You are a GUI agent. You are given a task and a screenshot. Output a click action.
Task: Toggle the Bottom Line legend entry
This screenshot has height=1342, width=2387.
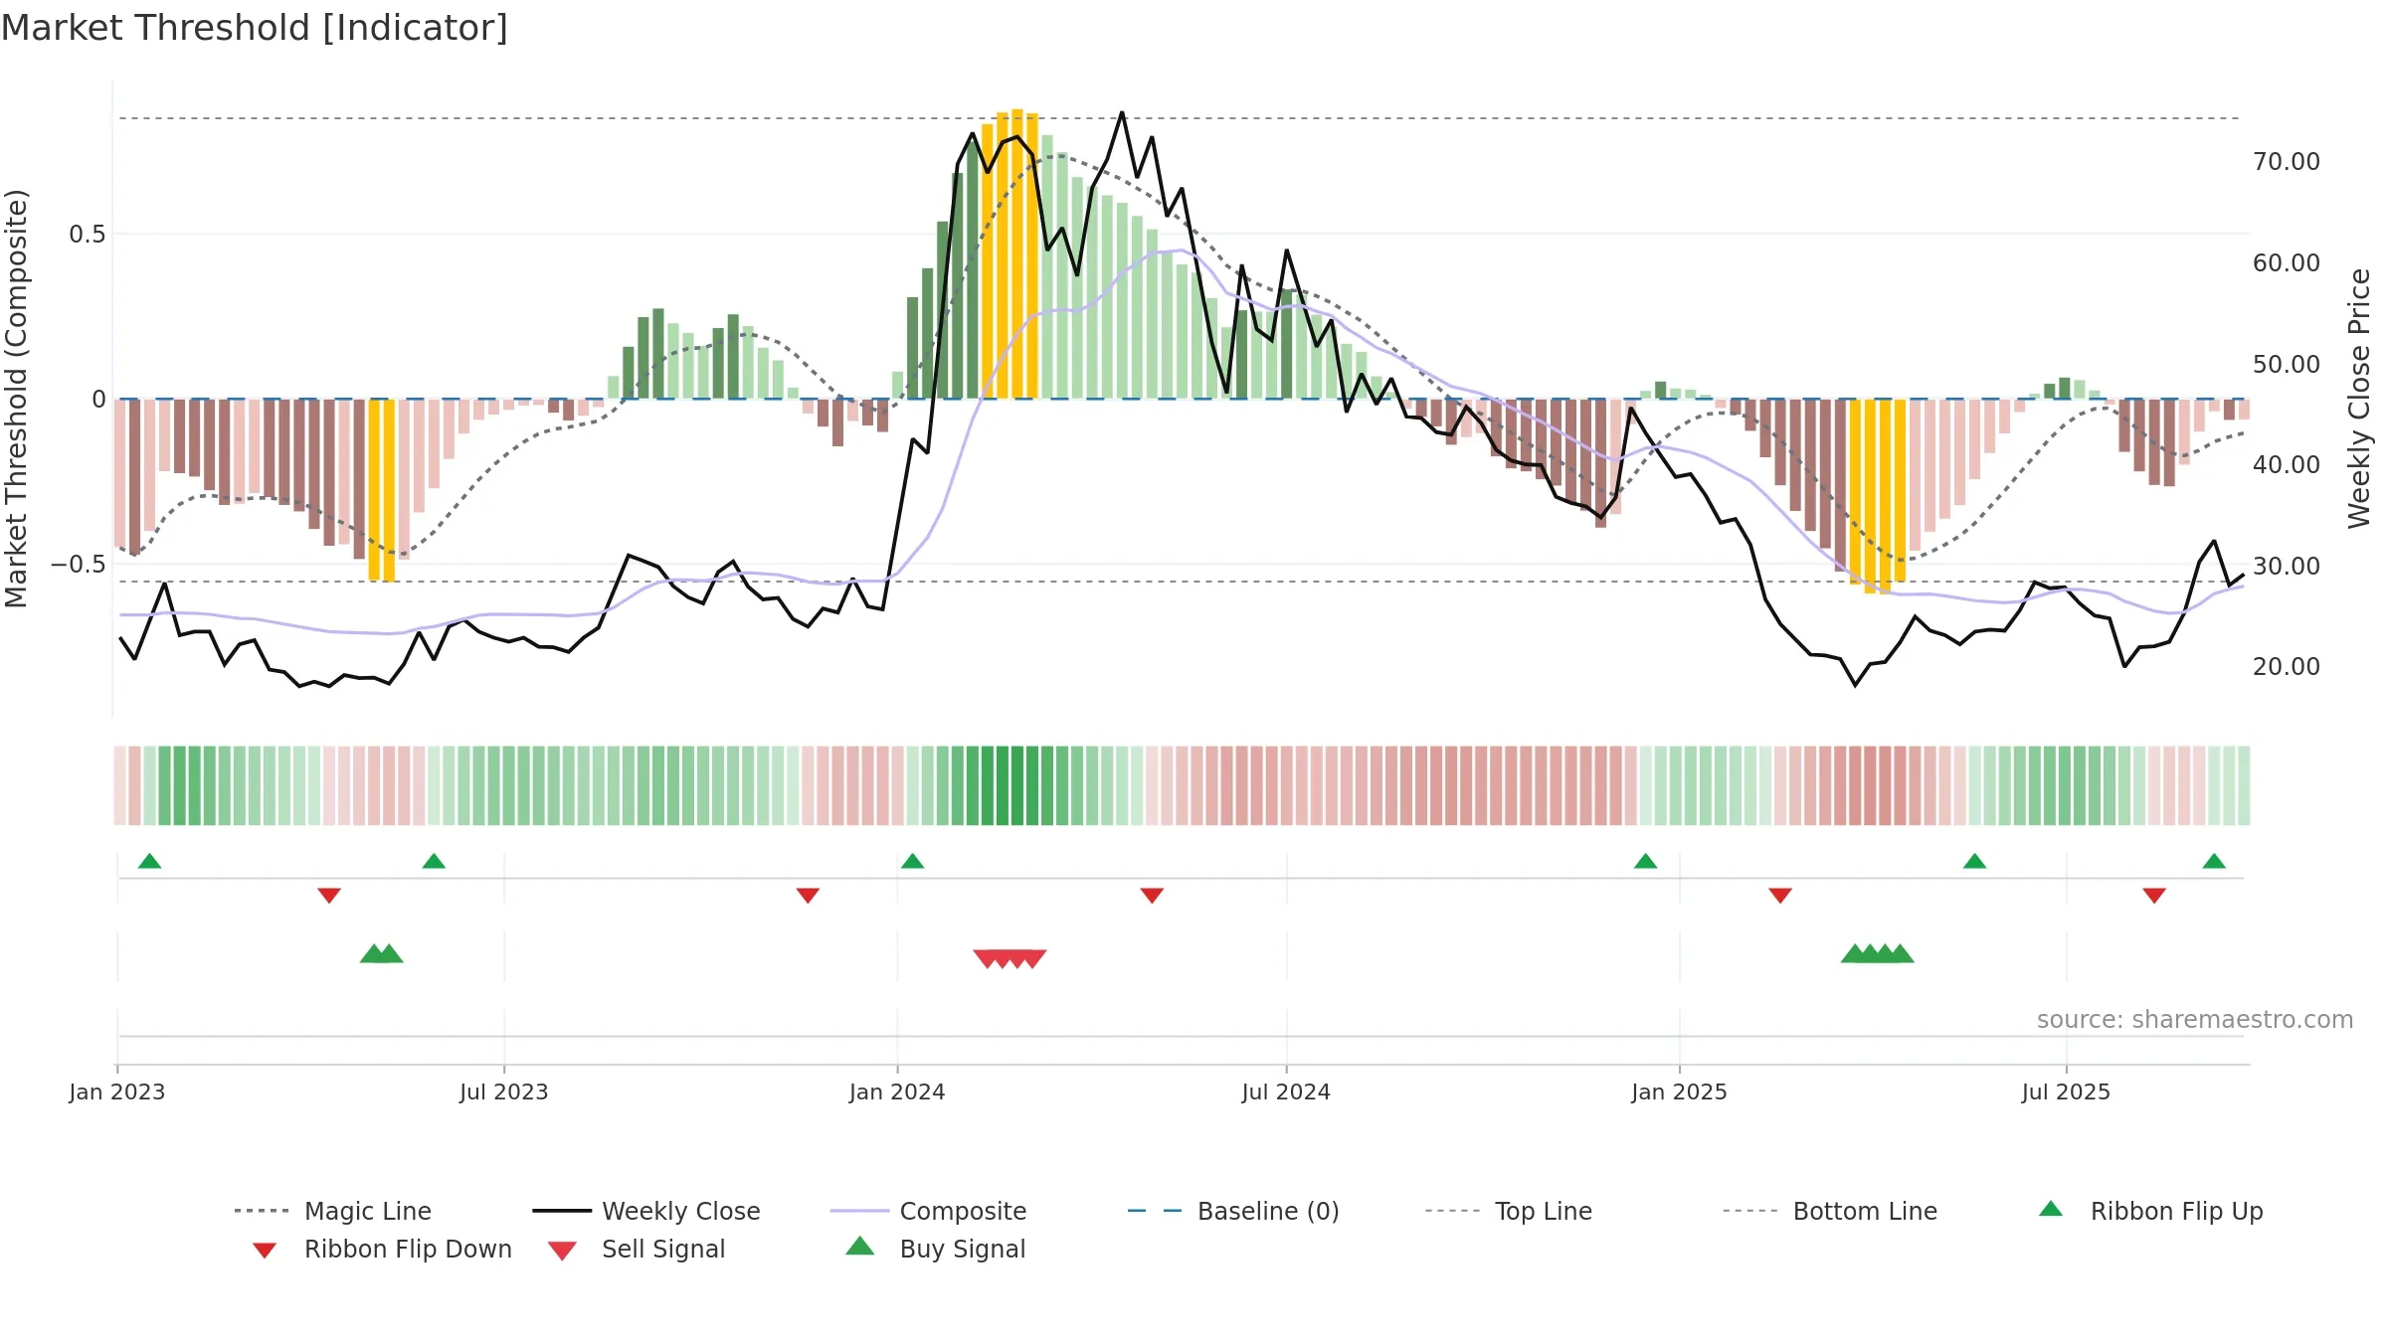(1830, 1211)
